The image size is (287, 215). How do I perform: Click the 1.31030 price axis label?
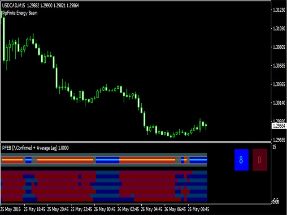click(279, 29)
